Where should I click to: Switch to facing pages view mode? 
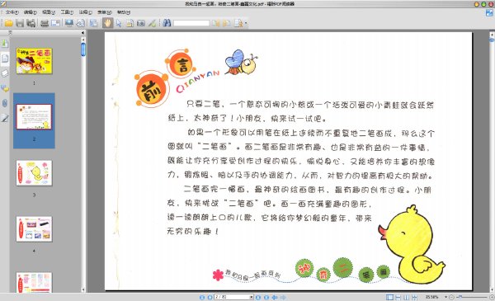[x=406, y=297]
